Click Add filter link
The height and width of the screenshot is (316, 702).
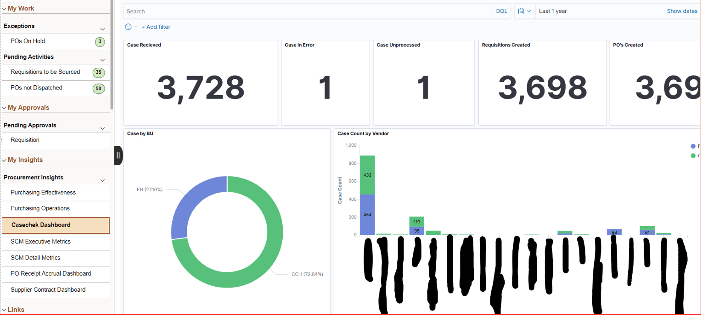click(x=156, y=27)
